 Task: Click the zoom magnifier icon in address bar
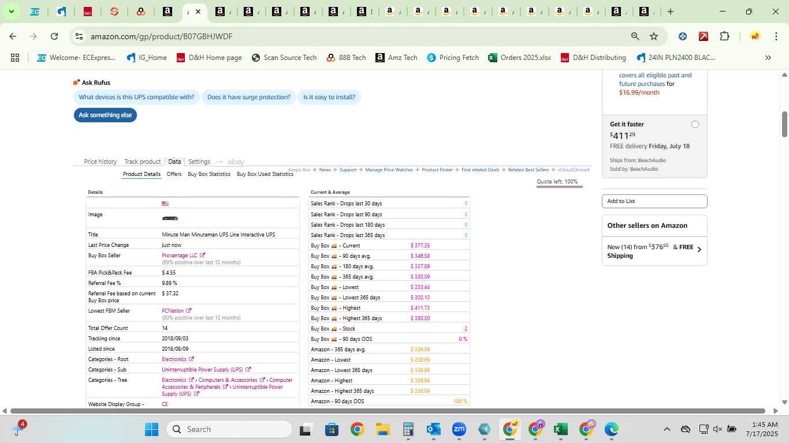tap(635, 36)
